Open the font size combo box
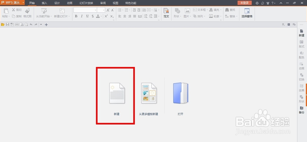The image size is (307, 142). [x=101, y=10]
